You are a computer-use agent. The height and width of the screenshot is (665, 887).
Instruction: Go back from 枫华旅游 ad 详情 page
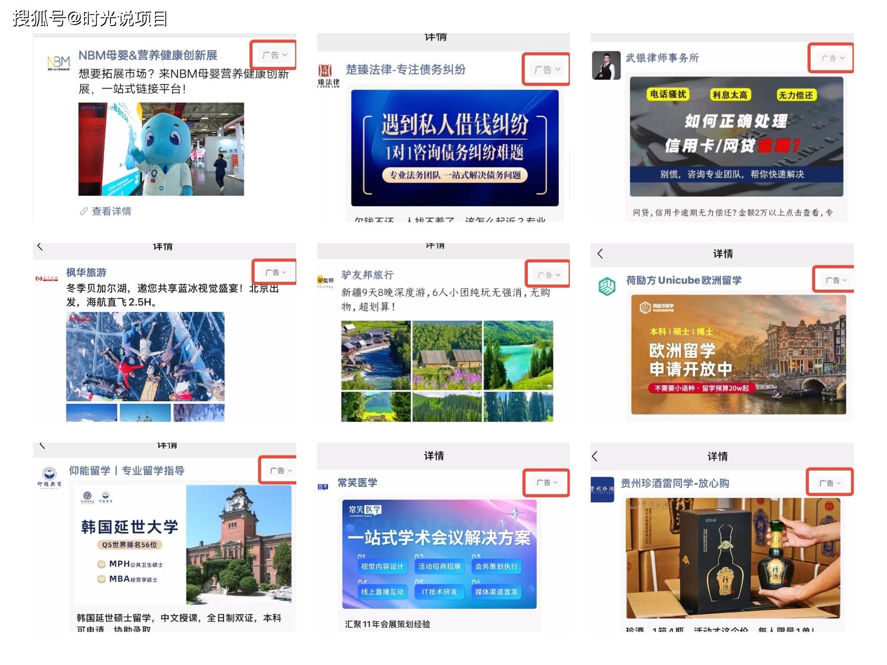coord(40,246)
